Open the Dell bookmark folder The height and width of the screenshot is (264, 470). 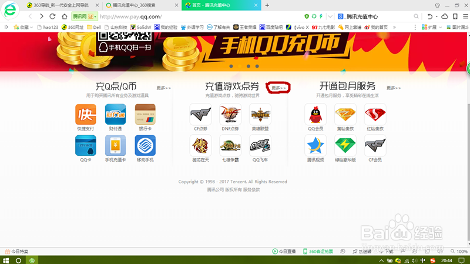(94, 27)
